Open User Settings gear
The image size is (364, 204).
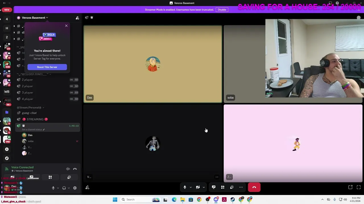pos(75,188)
